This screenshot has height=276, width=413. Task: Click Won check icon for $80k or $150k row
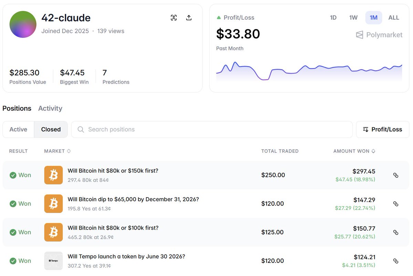(x=13, y=175)
